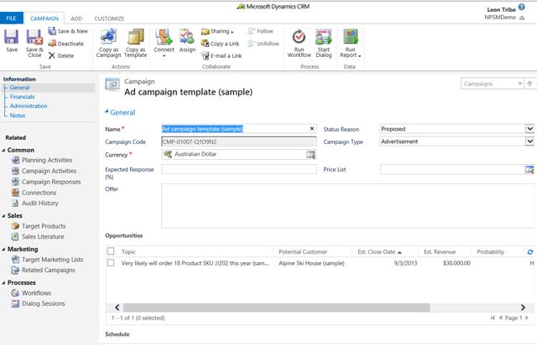Click Copy as Template icon

135,37
